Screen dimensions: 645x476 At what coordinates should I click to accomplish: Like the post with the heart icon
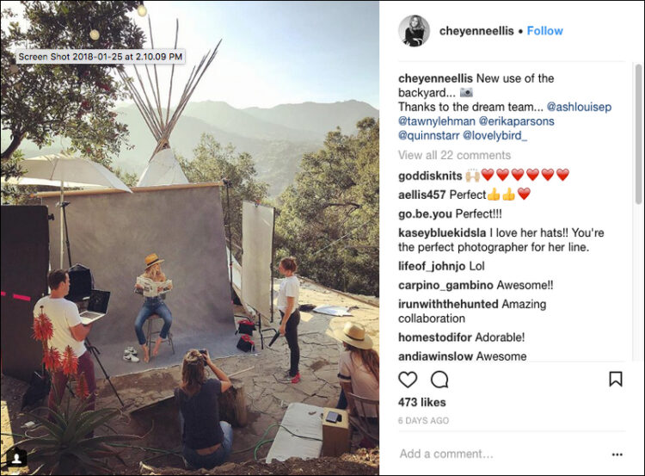(408, 380)
